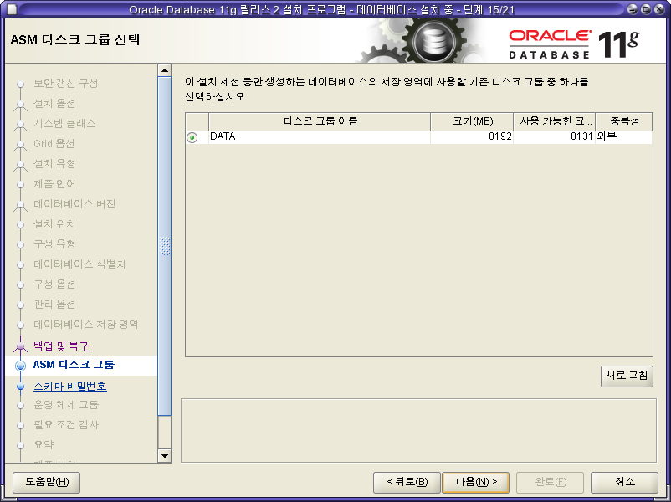The width and height of the screenshot is (671, 502).
Task: Click the step list scrollbar up arrow
Action: point(164,69)
